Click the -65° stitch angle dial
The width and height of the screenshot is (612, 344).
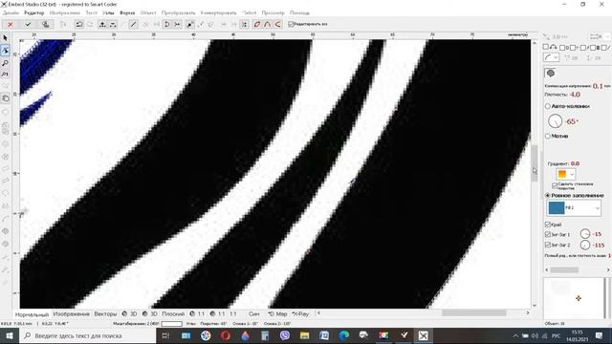pos(555,121)
